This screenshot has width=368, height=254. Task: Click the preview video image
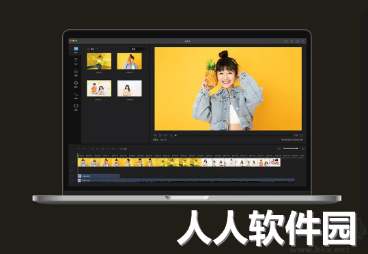[x=228, y=89]
